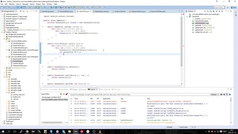Clear the LogCat log with the red icon
The image size is (238, 134).
pyautogui.click(x=224, y=95)
